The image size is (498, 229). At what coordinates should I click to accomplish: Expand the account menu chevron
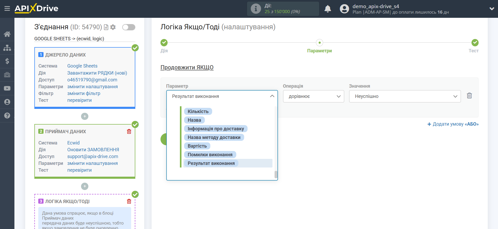(x=492, y=9)
